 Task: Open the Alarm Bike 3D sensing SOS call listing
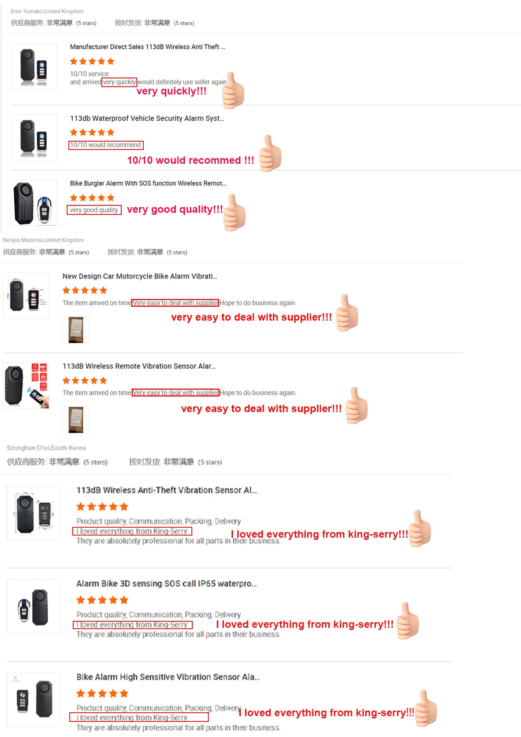click(166, 584)
